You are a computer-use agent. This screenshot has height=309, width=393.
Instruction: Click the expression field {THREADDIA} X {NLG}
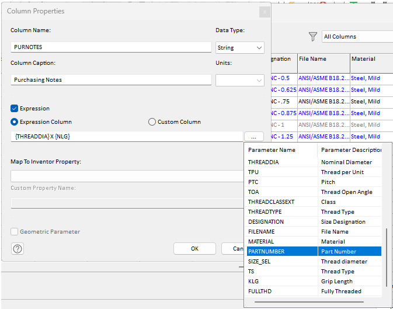coord(127,137)
